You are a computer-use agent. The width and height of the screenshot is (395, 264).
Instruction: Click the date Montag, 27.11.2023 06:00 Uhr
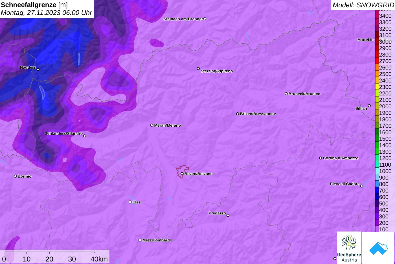coord(47,13)
